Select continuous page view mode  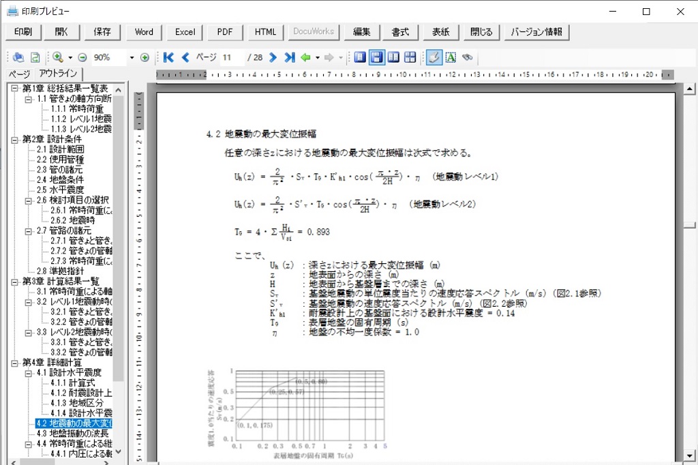[376, 57]
